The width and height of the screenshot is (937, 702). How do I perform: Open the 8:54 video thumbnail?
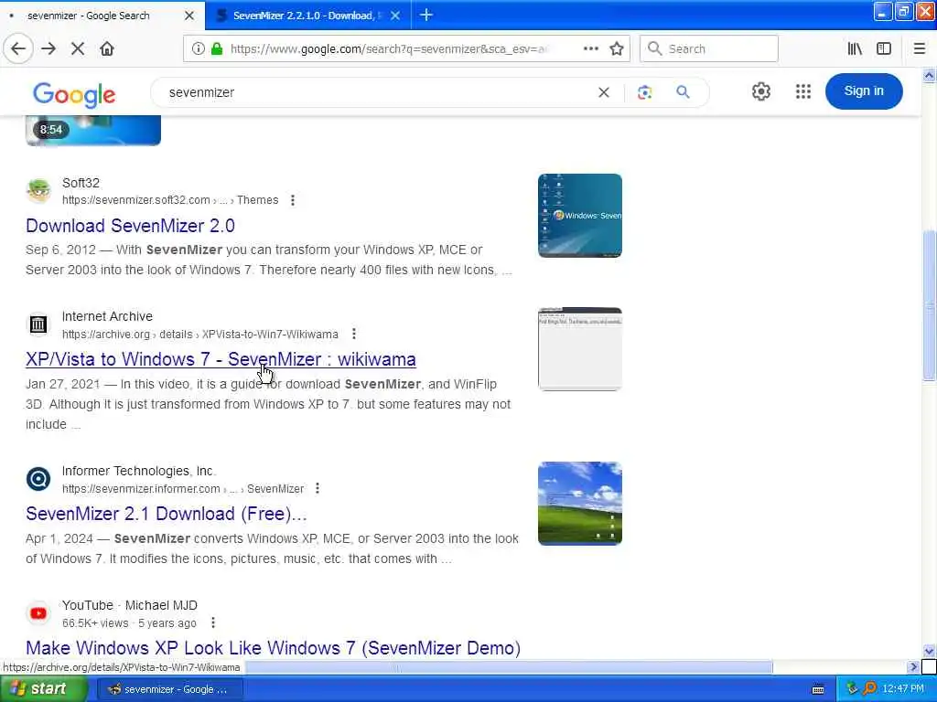click(93, 130)
